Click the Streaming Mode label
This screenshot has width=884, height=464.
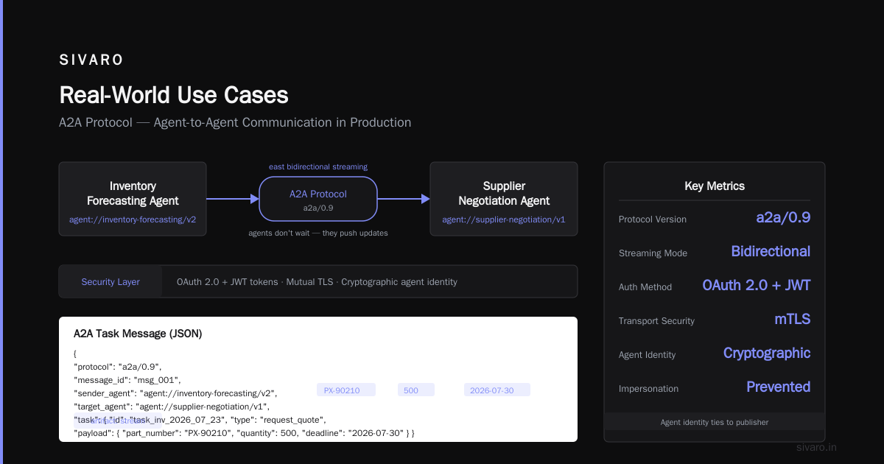[x=653, y=253]
